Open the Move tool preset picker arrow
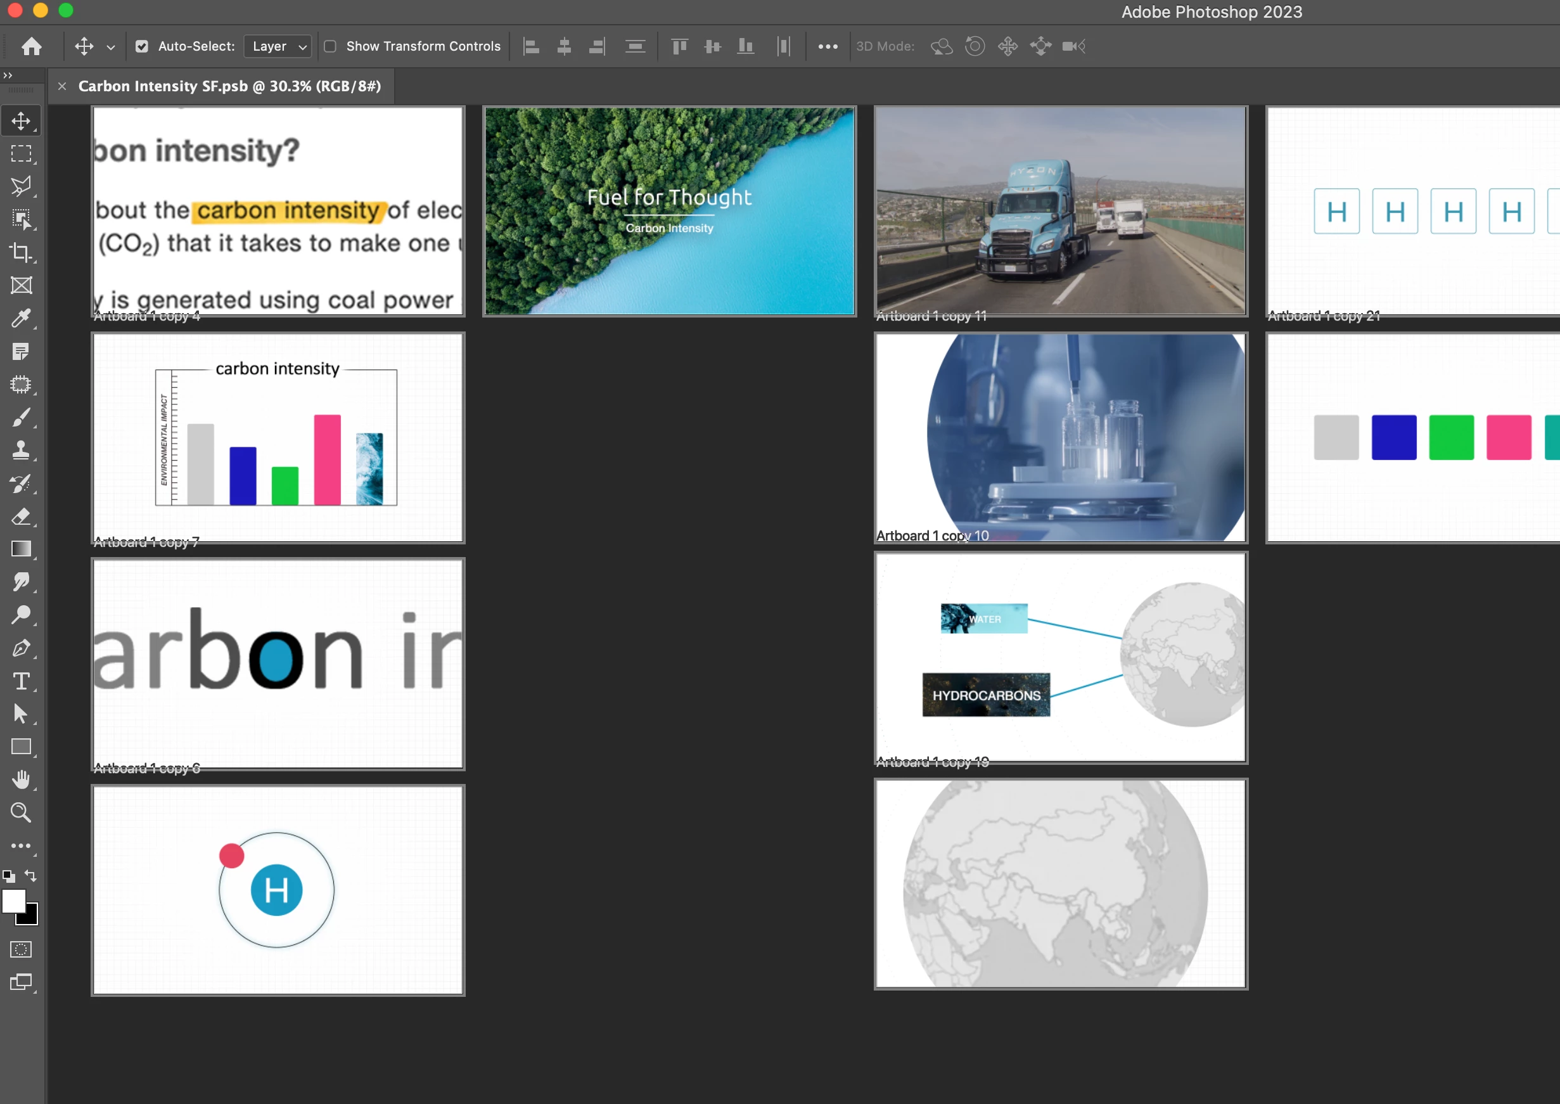Image resolution: width=1560 pixels, height=1104 pixels. [111, 47]
